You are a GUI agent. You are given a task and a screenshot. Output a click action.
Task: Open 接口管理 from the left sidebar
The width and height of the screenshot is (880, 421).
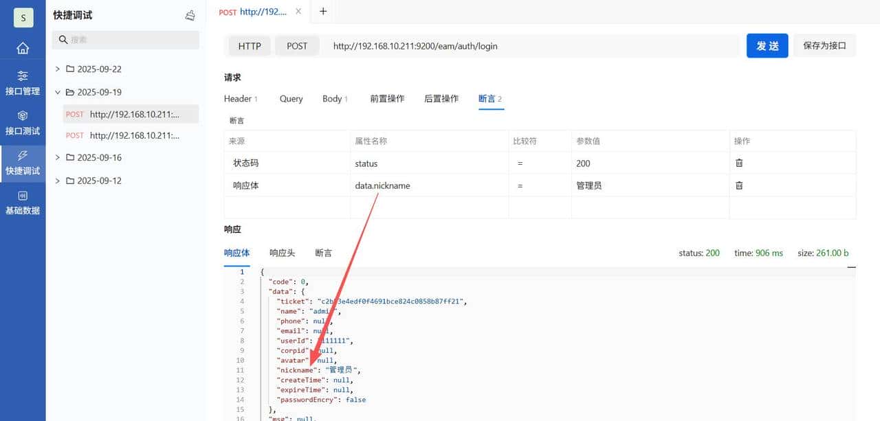point(23,83)
